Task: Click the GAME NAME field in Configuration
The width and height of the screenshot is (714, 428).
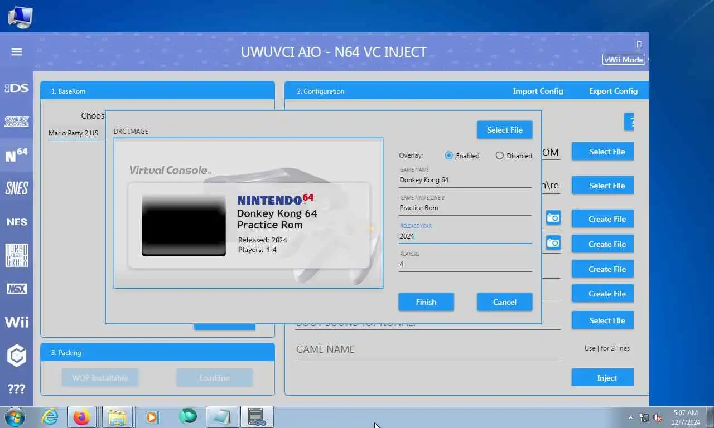Action: 428,349
